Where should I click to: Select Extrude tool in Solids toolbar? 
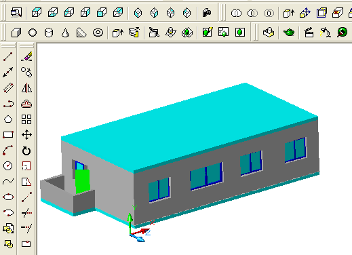click(x=118, y=33)
